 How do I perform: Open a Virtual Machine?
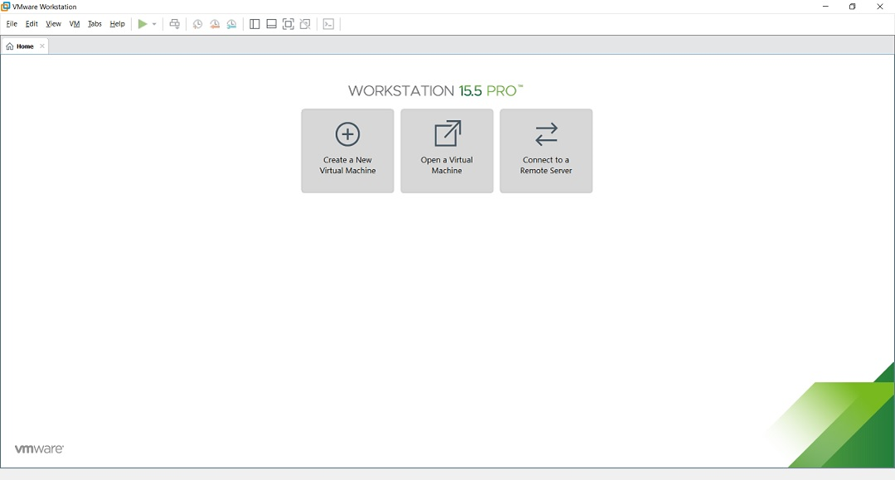(x=446, y=150)
